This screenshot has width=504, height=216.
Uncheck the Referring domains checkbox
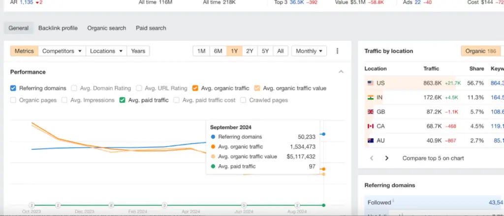click(13, 88)
